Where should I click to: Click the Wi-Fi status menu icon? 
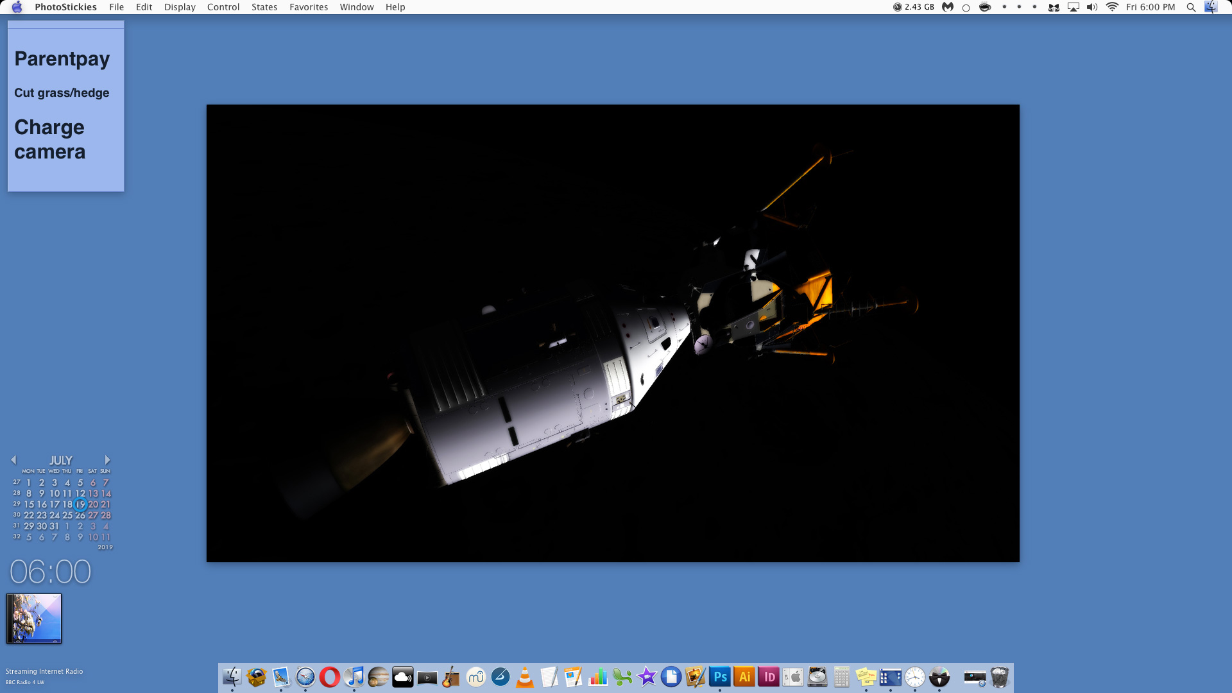click(x=1112, y=7)
